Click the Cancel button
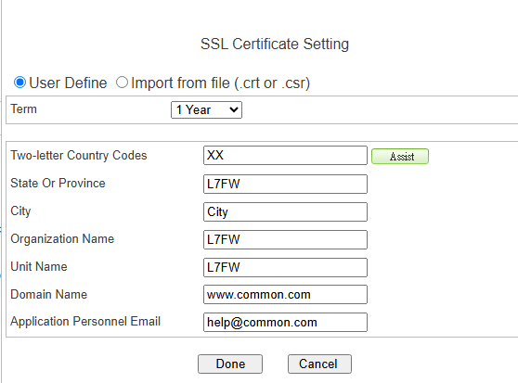Screen dimensions: 518x383 point(319,364)
